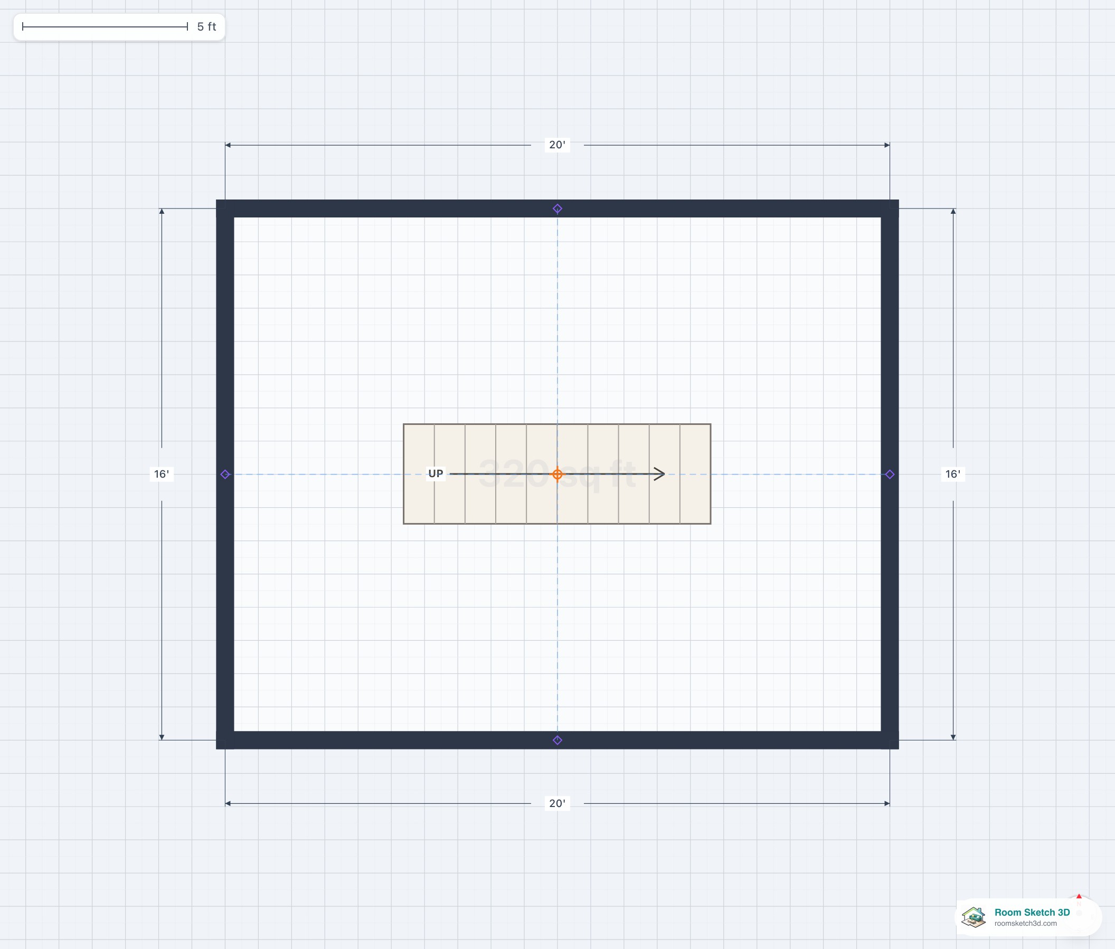The image size is (1115, 949).
Task: Click the UP label on the staircase
Action: pos(436,474)
